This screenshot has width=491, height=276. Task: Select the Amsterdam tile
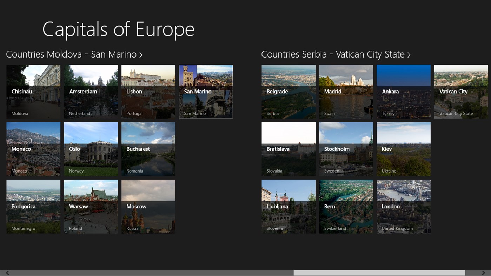[x=91, y=91]
